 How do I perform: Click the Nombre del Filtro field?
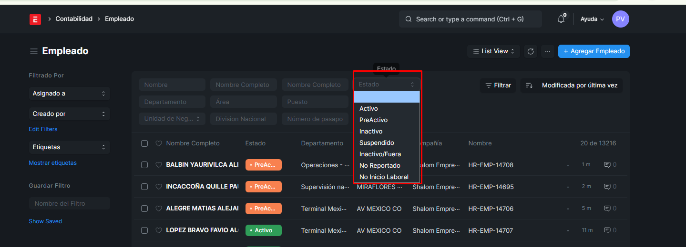pos(69,203)
